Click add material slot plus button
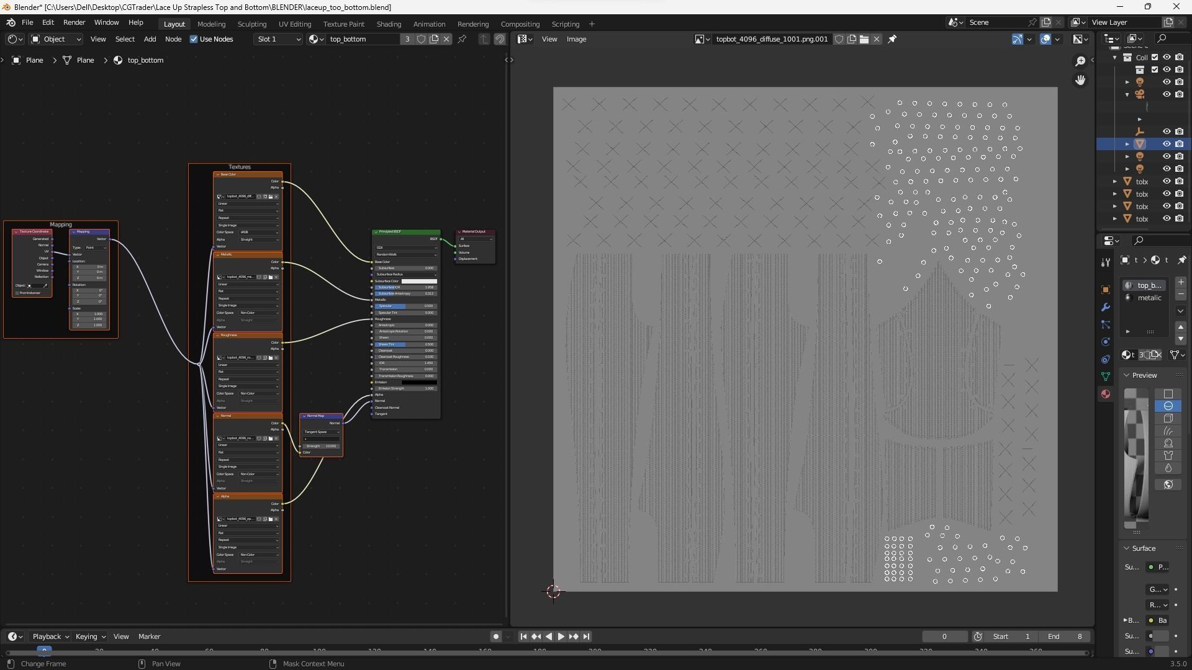 (x=1181, y=282)
